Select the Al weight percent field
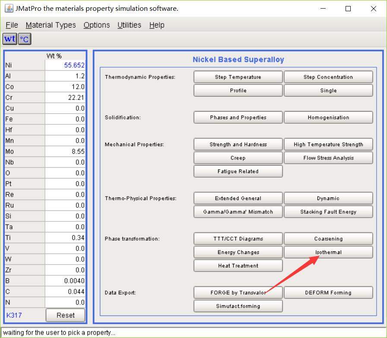The height and width of the screenshot is (338, 387). point(65,76)
